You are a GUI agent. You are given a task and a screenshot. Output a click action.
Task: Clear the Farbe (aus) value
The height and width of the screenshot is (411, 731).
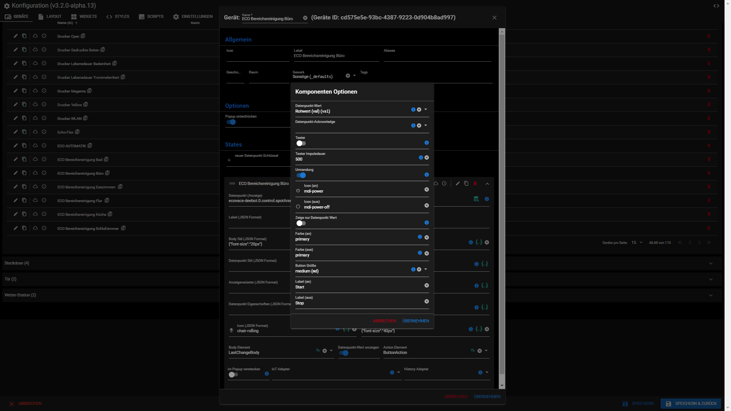pos(426,253)
